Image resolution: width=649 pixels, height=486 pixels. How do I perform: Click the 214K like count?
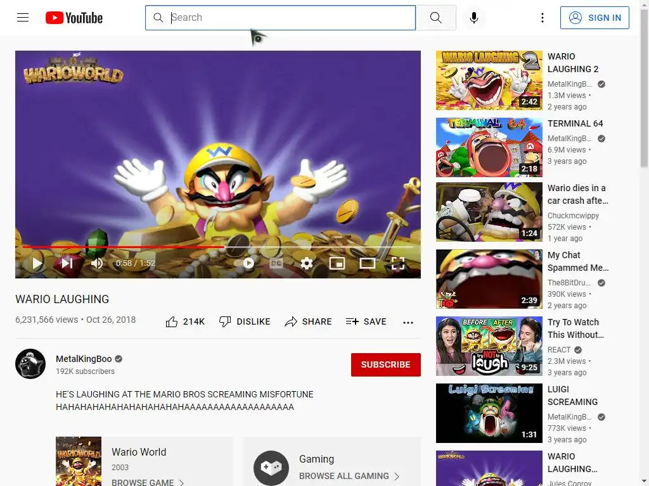(x=194, y=321)
